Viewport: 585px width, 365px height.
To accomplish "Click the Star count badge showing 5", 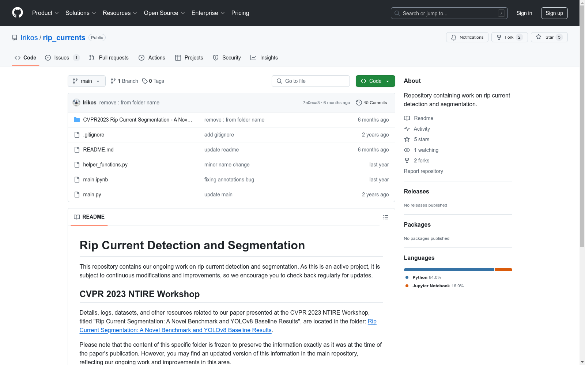I will click(559, 37).
